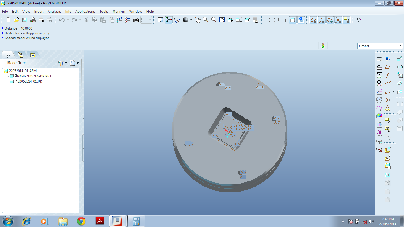Open the Applications menu
The image size is (404, 227).
(85, 11)
